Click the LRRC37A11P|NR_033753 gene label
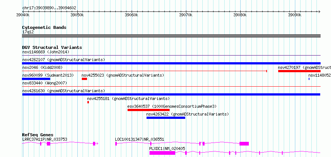 tap(45, 139)
